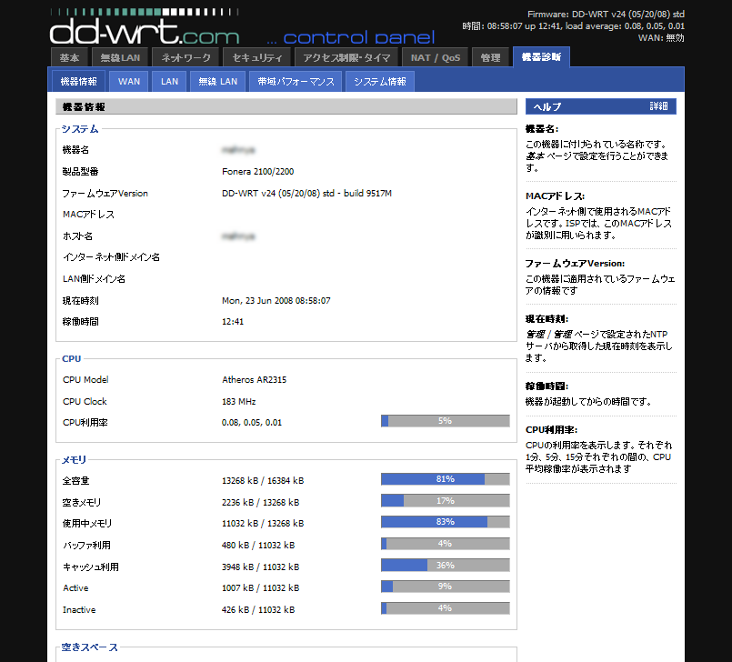732x662 pixels.
Task: Open the WAN status sub-tab
Action: tap(129, 82)
